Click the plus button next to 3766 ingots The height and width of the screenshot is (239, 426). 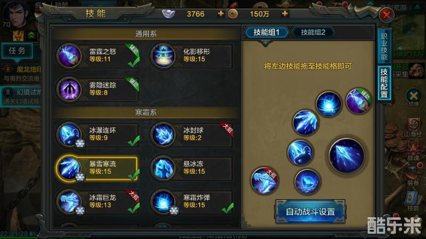tap(221, 13)
